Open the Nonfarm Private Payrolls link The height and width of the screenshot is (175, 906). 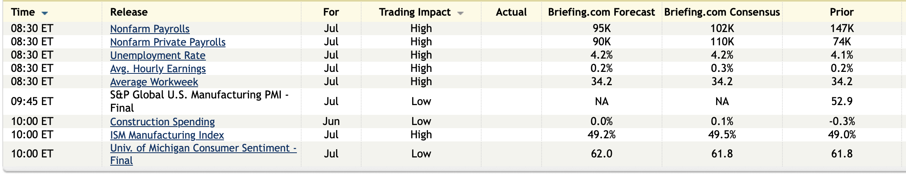[x=168, y=42]
